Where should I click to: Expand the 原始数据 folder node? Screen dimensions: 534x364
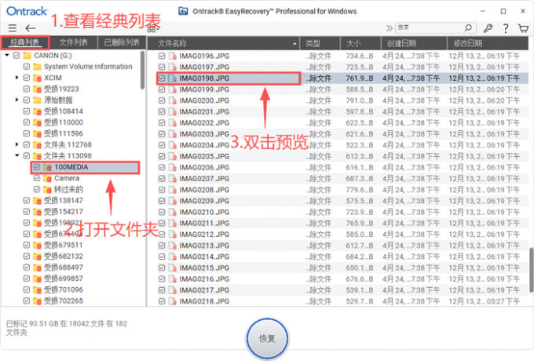(16, 100)
